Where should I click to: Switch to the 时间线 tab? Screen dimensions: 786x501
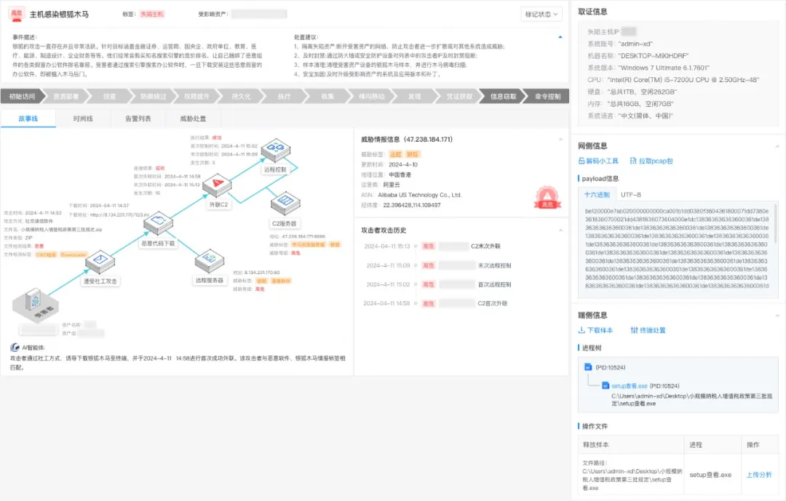tap(83, 119)
